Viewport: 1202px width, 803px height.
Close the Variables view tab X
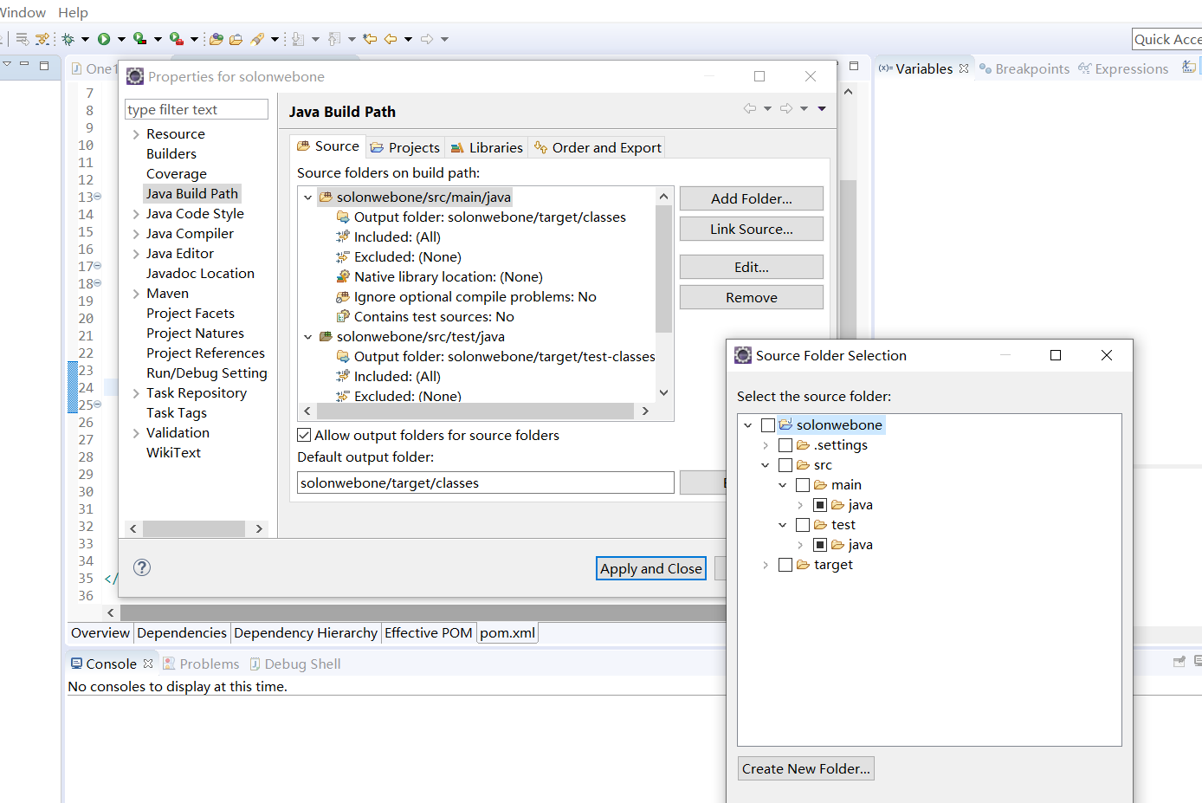(x=964, y=68)
